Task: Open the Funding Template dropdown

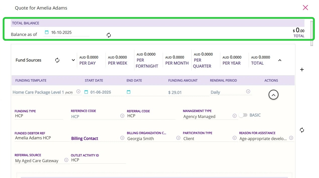Action: [78, 92]
